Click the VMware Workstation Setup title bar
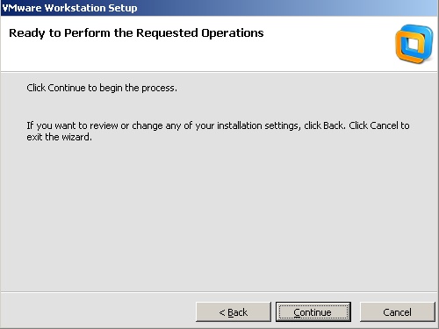Viewport: 439px width, 329px height. [219, 8]
